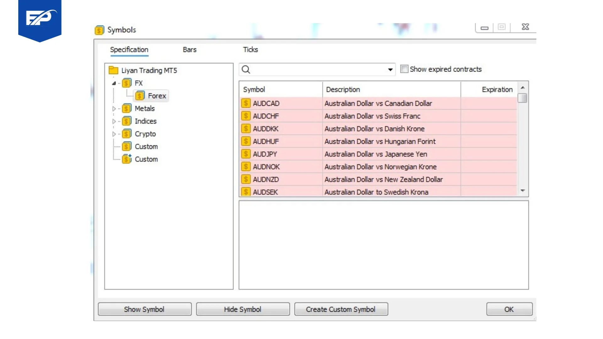Image resolution: width=603 pixels, height=339 pixels.
Task: Click the Forex group coin icon
Action: pos(140,96)
